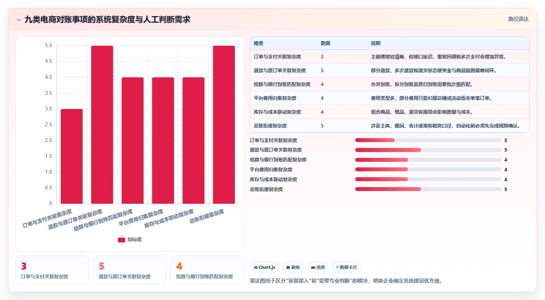Screen dimensions: 545x300
Task: Select the 进度 tag chip
Action: 318,267
